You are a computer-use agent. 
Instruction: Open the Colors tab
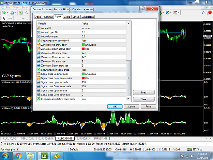tap(67, 17)
